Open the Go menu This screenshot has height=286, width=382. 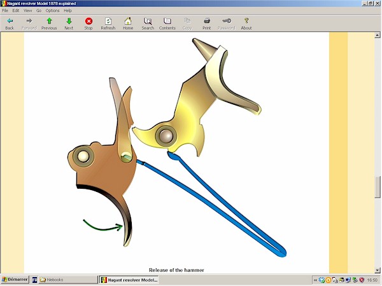pyautogui.click(x=39, y=10)
